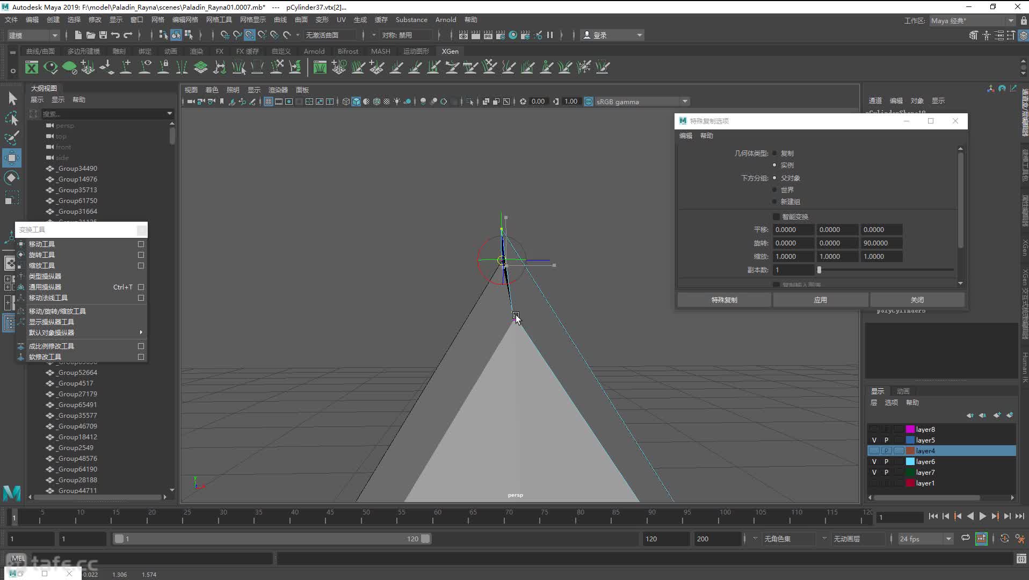
Task: Toggle visibility V of layer5
Action: (874, 440)
